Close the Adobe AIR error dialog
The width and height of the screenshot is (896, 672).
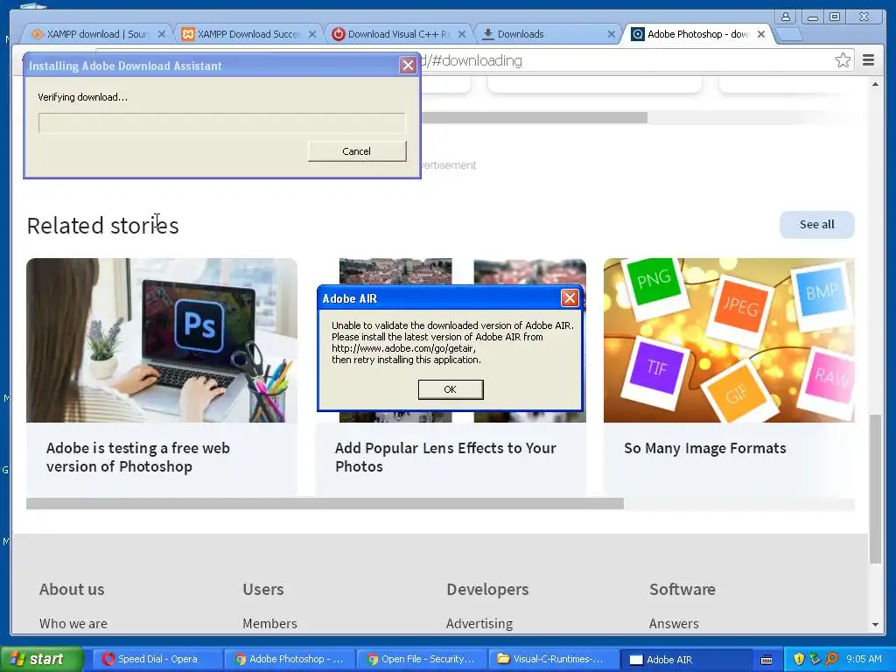coord(569,297)
